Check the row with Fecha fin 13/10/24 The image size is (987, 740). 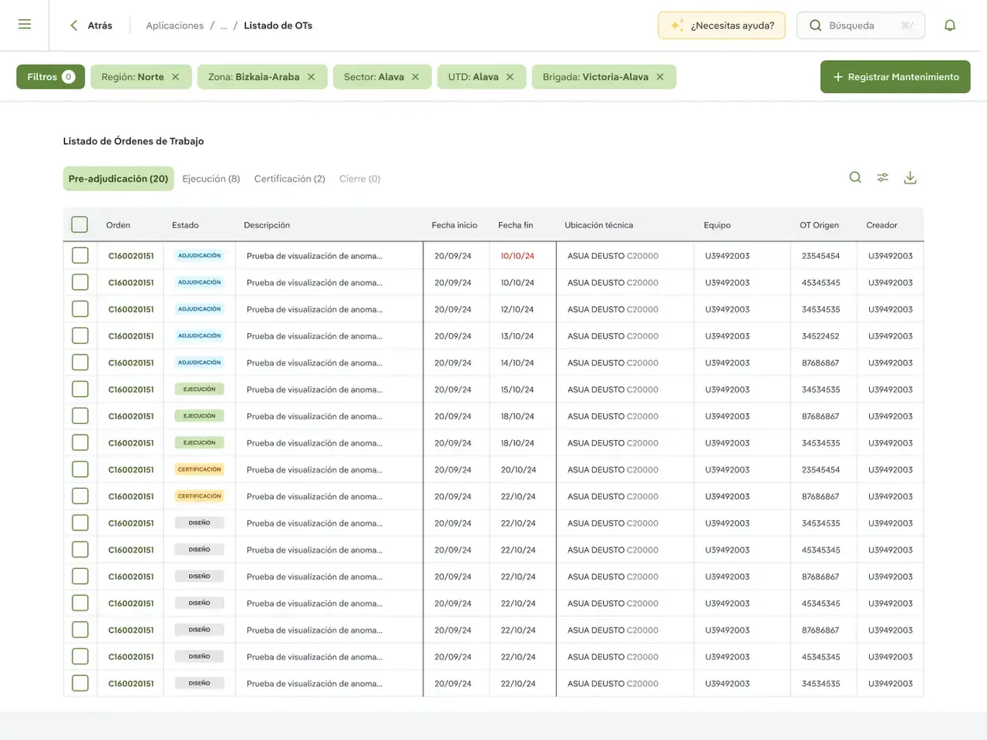80,336
